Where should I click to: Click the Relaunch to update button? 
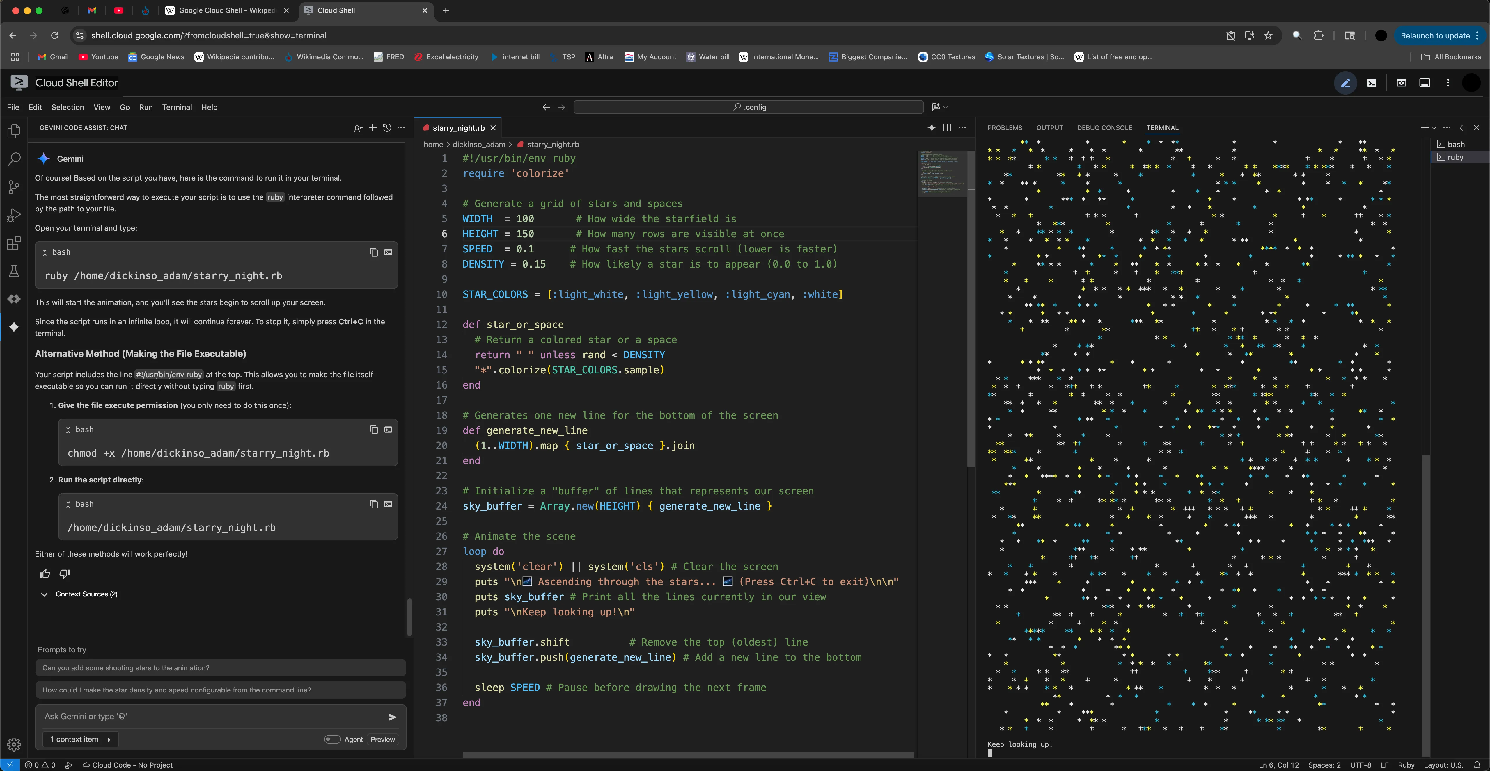1434,35
